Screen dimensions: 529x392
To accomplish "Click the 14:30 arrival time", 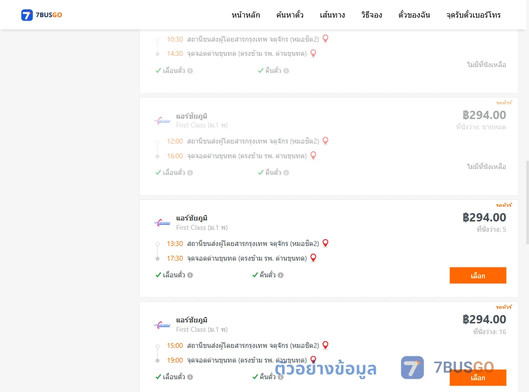I will 175,54.
